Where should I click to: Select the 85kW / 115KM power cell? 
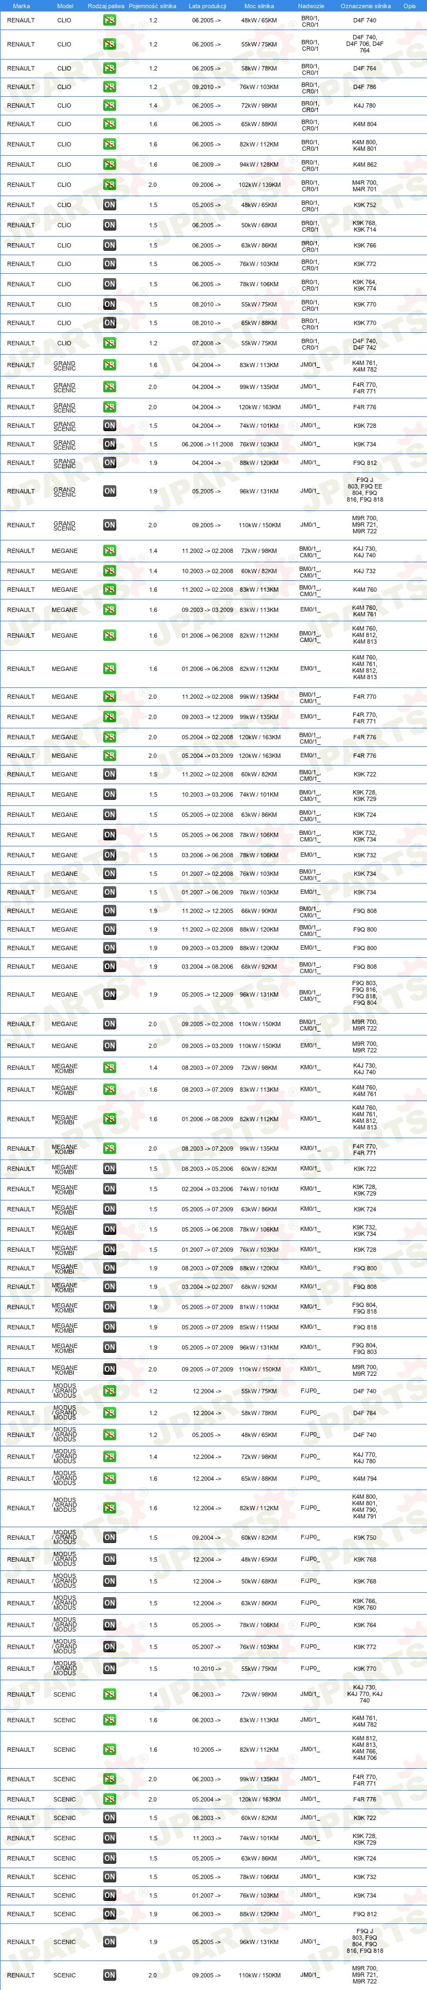(259, 1327)
